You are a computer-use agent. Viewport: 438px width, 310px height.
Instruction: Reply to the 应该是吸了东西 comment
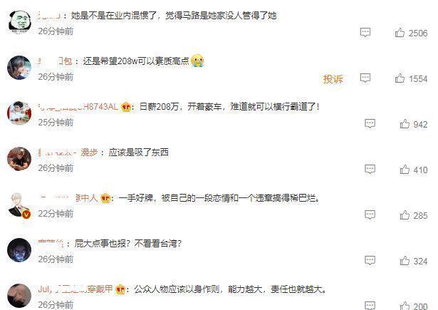click(x=370, y=169)
